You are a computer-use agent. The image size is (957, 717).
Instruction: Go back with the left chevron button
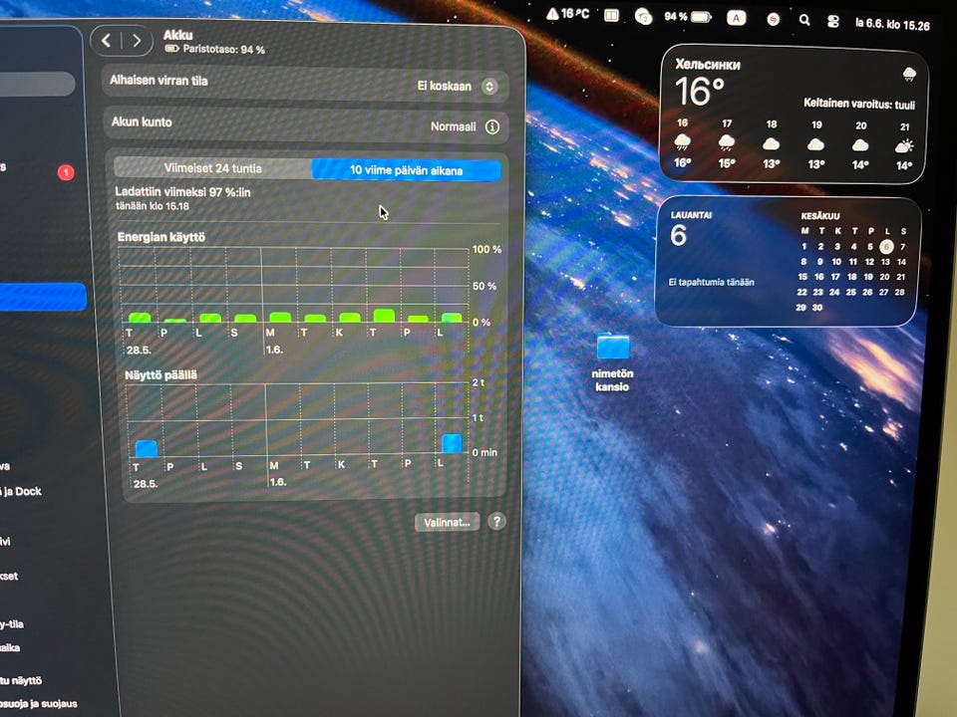click(x=107, y=41)
